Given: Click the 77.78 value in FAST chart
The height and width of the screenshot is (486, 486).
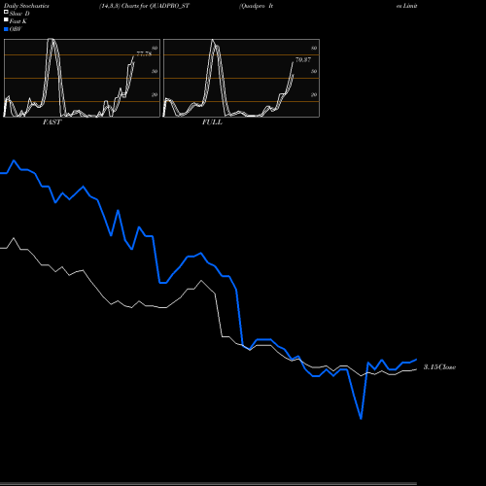Looking at the screenshot, I should [144, 53].
